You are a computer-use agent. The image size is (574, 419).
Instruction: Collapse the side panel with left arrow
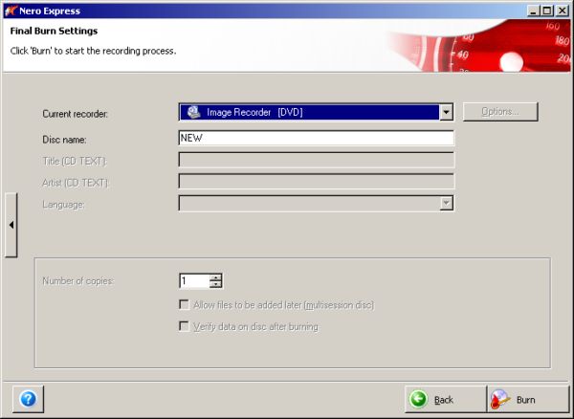11,225
